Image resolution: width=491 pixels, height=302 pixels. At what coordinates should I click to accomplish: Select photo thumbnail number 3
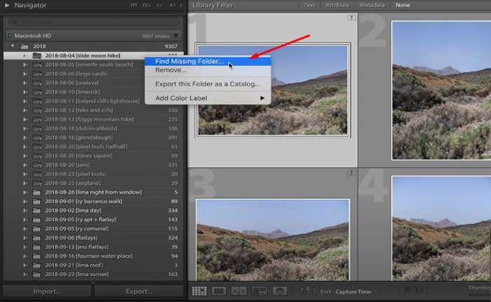click(x=273, y=239)
